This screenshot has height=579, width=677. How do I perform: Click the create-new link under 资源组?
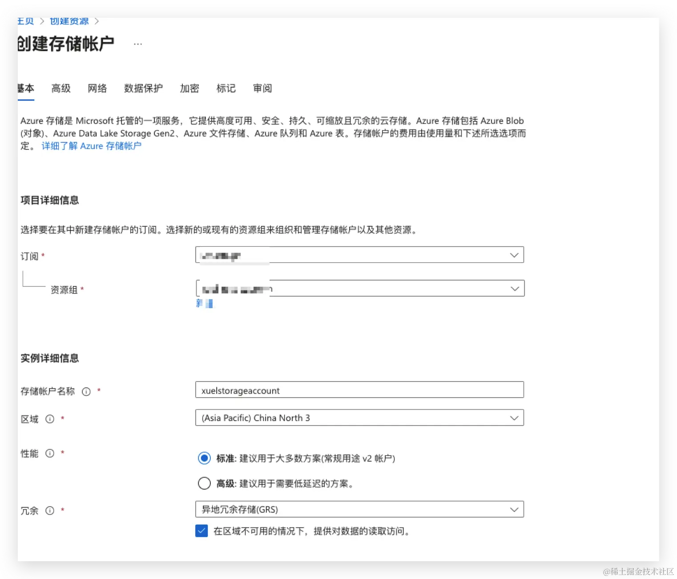pos(205,303)
